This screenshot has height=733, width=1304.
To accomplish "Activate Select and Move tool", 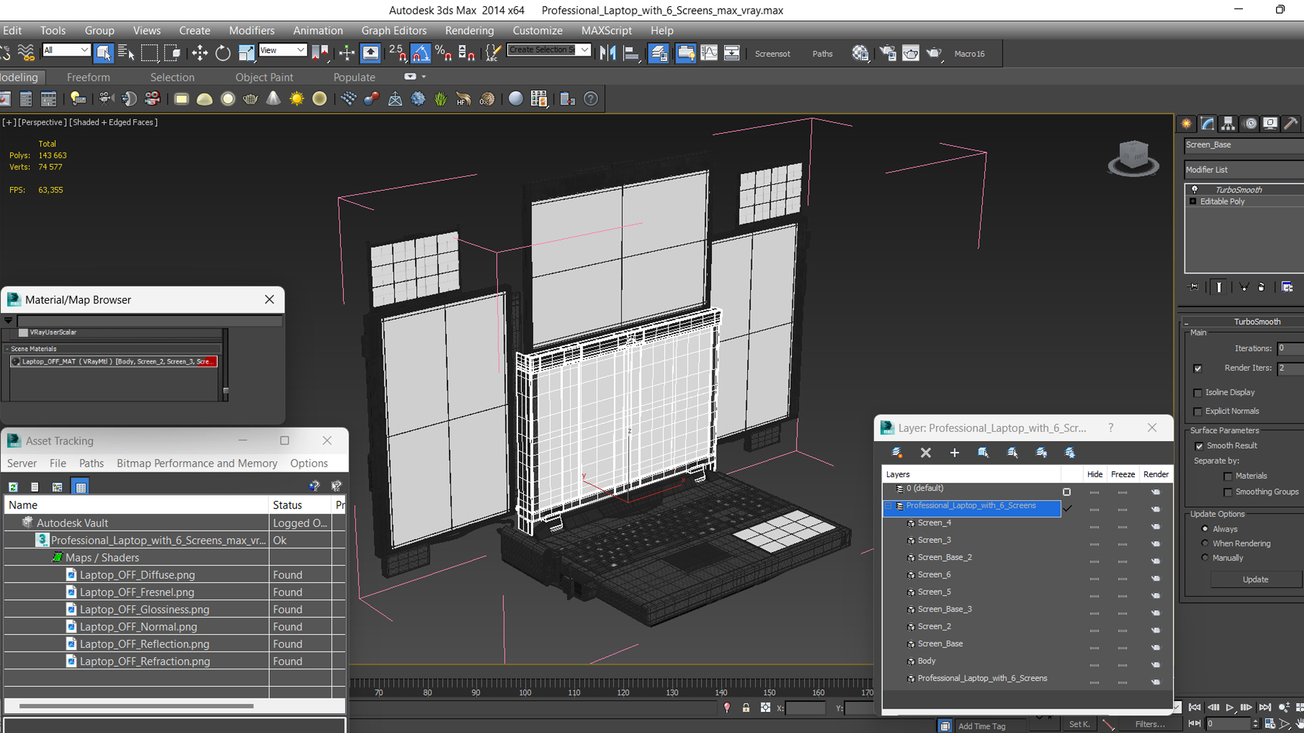I will coord(200,53).
